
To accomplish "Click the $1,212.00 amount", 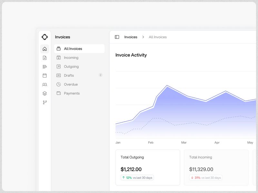I will (x=131, y=169).
